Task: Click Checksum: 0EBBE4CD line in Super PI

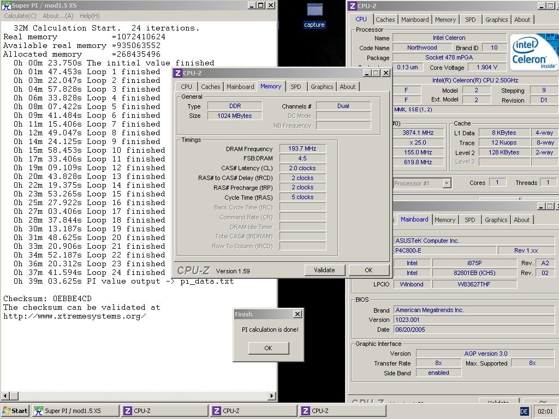Action: coord(47,298)
